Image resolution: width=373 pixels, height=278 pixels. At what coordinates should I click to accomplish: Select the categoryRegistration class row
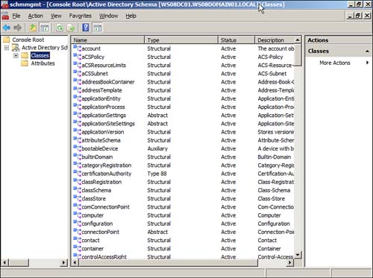pyautogui.click(x=184, y=165)
